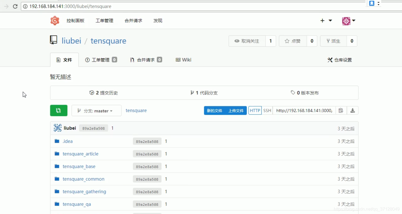Switch to the 文件 tab

click(64, 60)
